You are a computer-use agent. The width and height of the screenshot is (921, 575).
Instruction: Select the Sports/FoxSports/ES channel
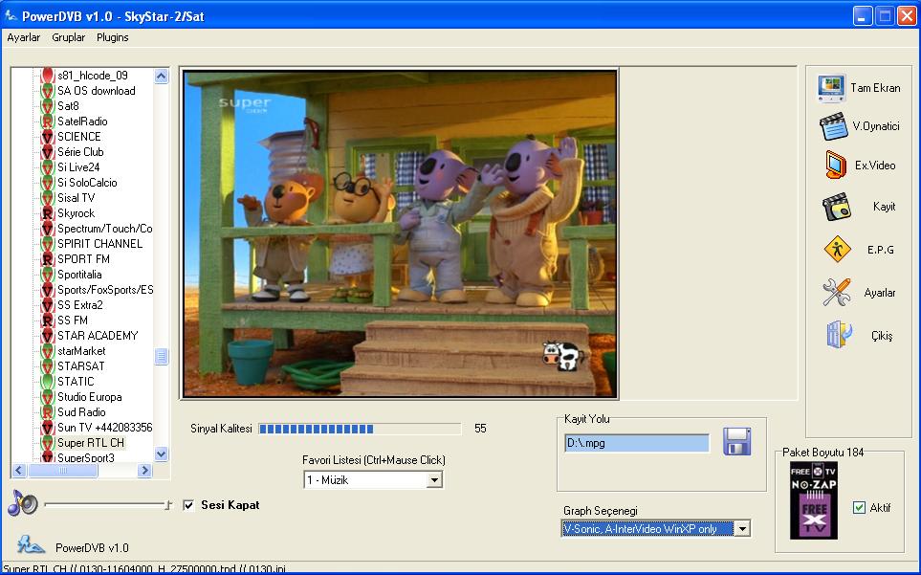104,290
